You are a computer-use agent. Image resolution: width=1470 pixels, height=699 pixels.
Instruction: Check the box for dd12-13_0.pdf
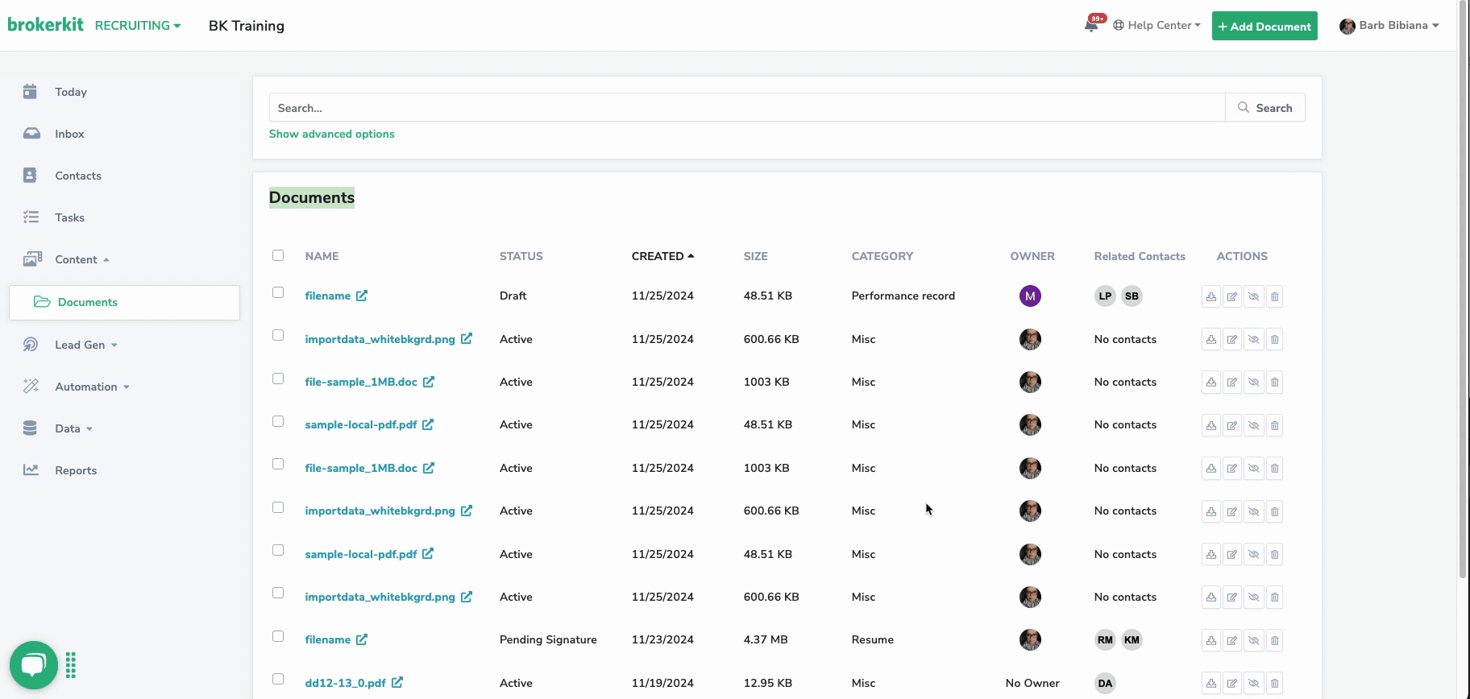coord(278,679)
